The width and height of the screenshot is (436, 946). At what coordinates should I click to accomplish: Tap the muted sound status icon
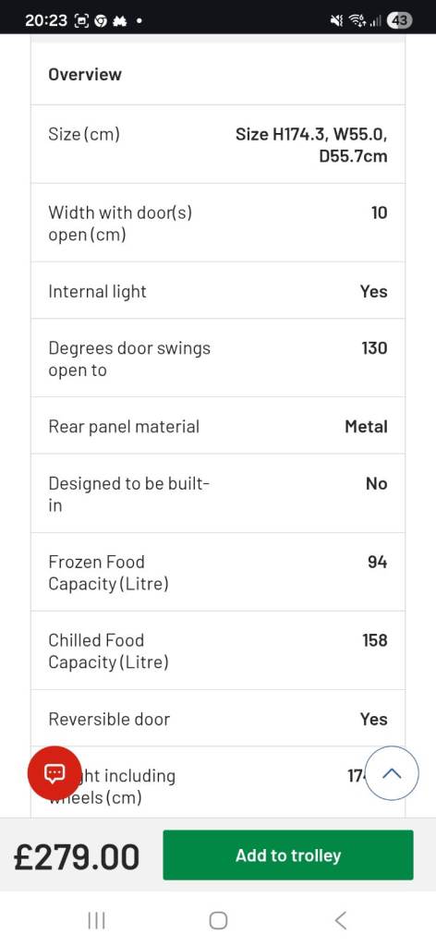tap(336, 21)
